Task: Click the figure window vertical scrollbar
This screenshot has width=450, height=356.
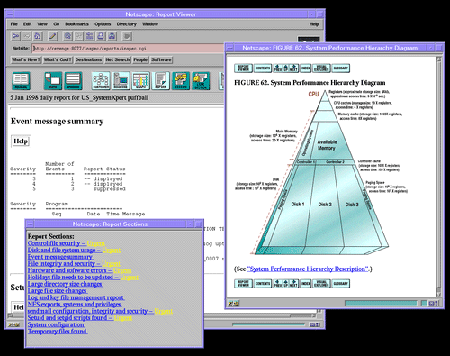Action: (439, 177)
